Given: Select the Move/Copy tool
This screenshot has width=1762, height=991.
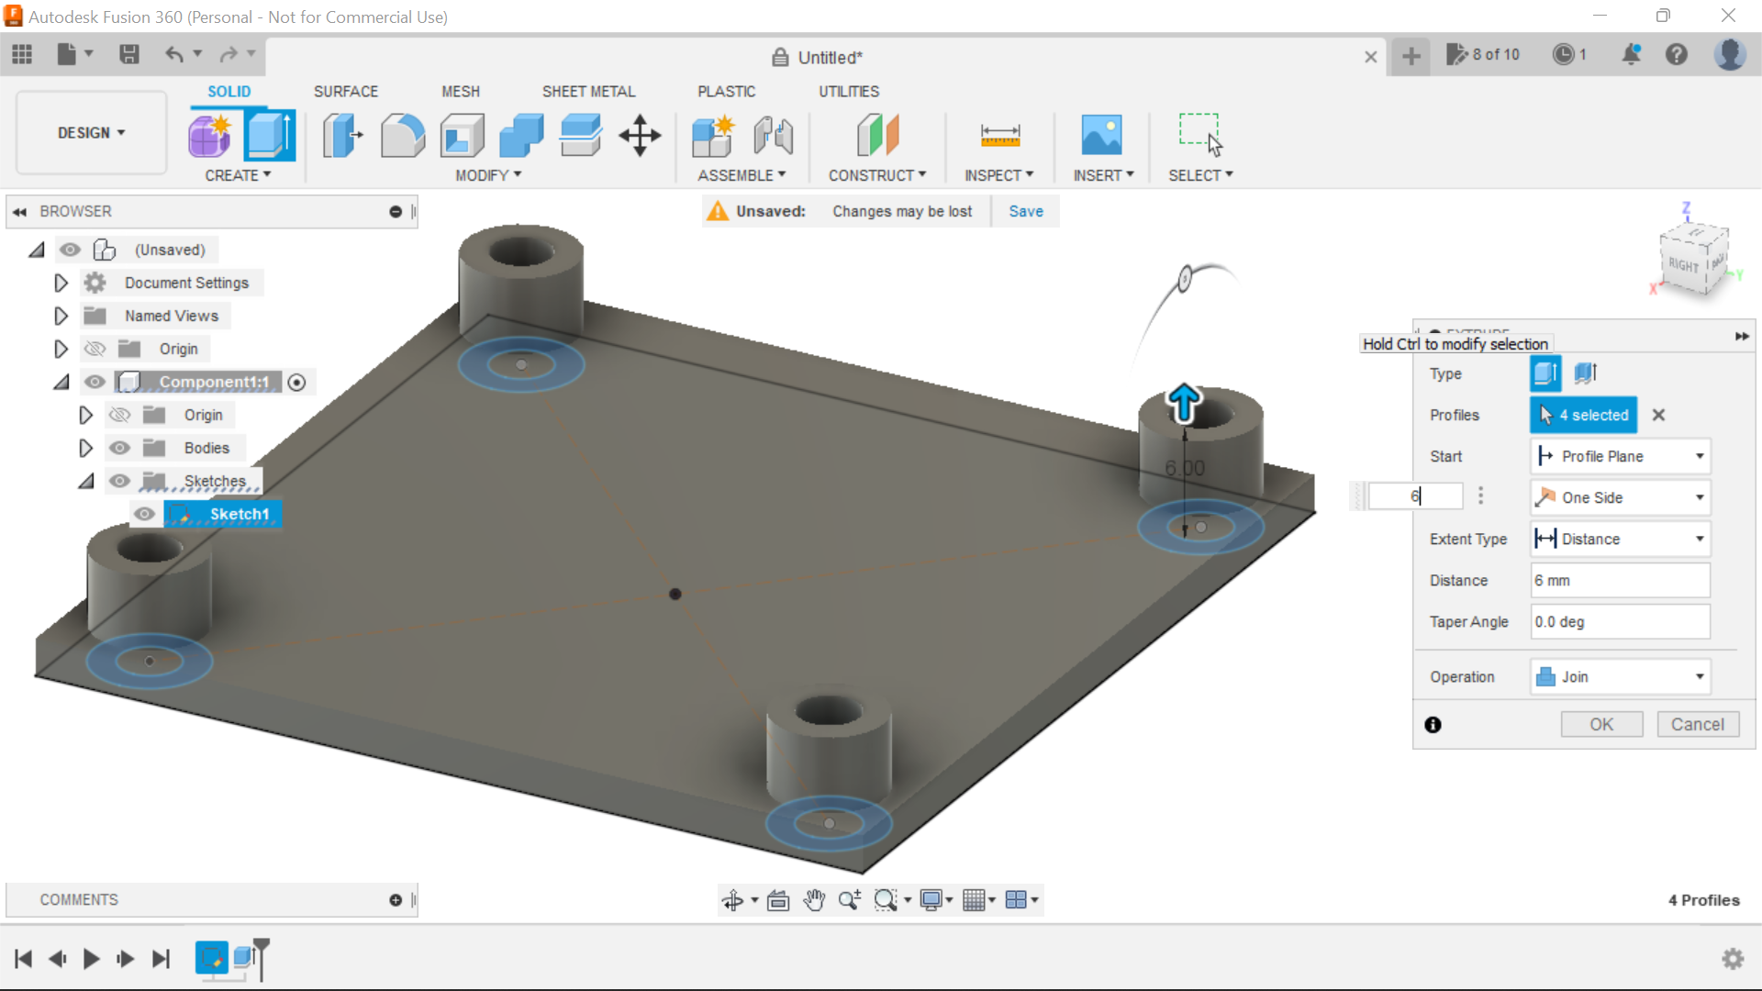Looking at the screenshot, I should coord(640,136).
